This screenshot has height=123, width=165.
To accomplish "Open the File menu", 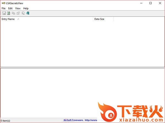I will 4,8.
